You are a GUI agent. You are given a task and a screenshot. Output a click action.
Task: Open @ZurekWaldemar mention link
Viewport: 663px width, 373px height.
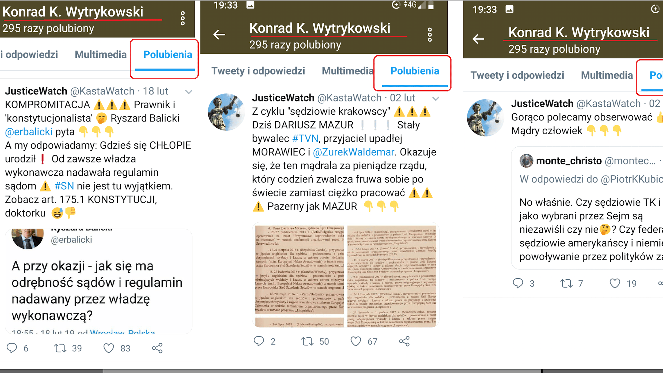coord(353,152)
